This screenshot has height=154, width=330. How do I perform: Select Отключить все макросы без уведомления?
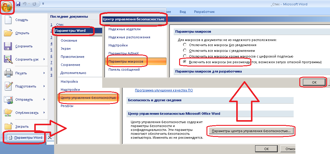click(185, 45)
